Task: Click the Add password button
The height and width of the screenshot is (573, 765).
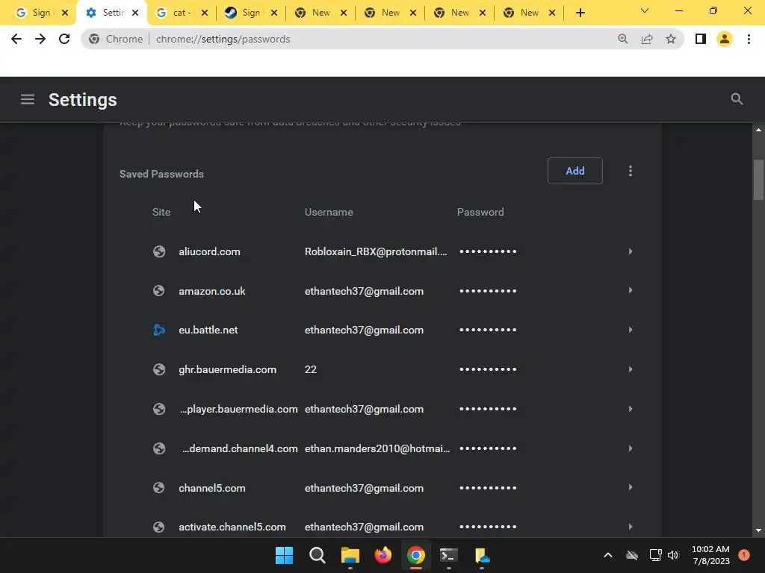Action: coord(574,171)
